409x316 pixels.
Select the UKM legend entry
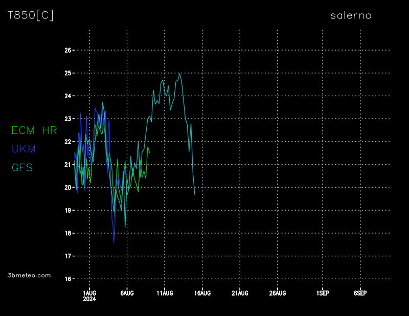[24, 149]
